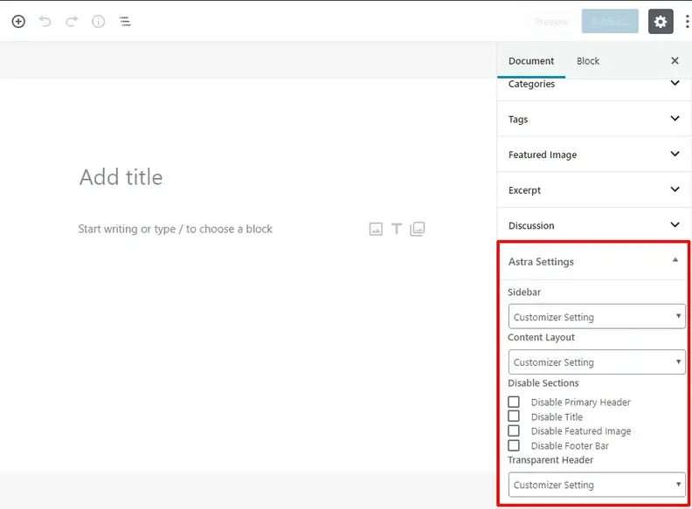Open the Sidebar dropdown
692x509 pixels.
click(597, 317)
